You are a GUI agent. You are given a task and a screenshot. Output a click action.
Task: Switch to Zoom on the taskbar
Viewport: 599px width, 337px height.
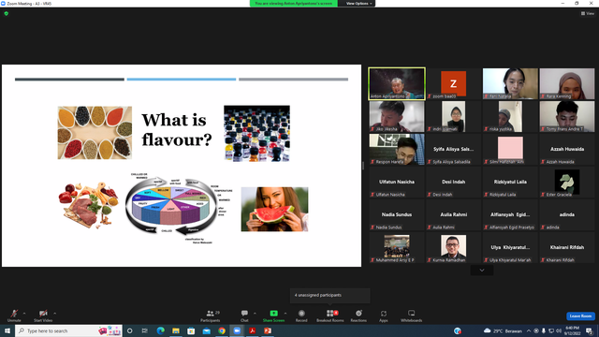click(237, 330)
